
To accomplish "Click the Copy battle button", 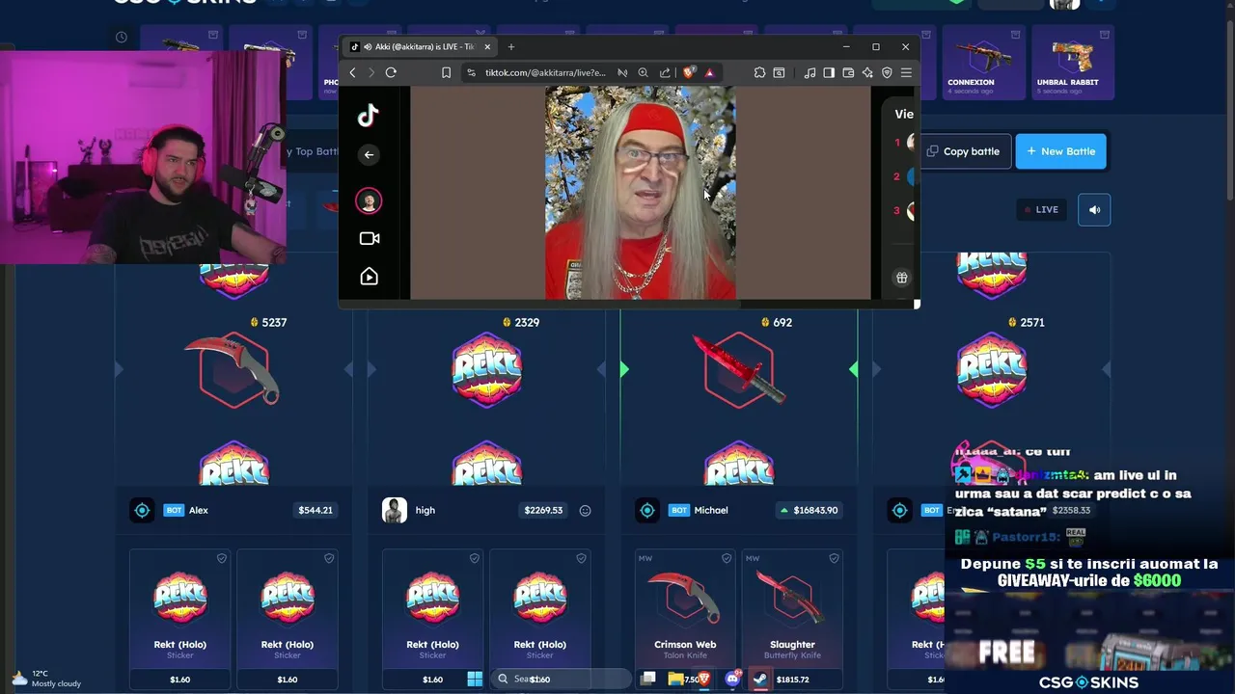I will pyautogui.click(x=963, y=151).
